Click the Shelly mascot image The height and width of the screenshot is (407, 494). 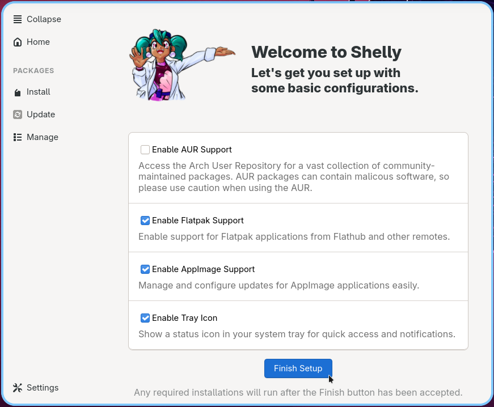[x=182, y=65]
